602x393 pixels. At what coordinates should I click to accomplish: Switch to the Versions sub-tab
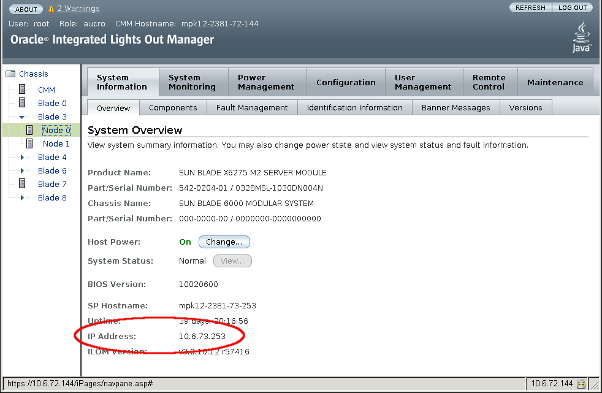[525, 107]
